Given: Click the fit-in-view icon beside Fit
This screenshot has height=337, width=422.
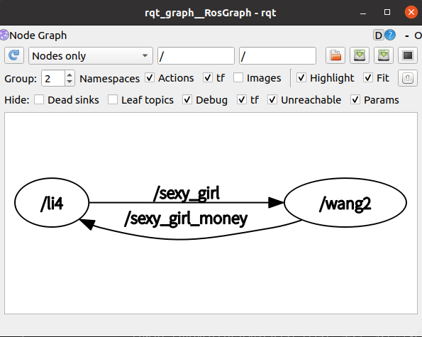Looking at the screenshot, I should click(408, 78).
